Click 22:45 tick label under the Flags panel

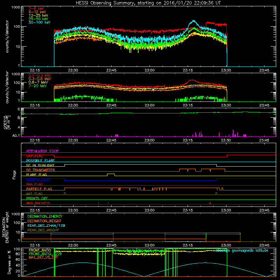(111, 210)
